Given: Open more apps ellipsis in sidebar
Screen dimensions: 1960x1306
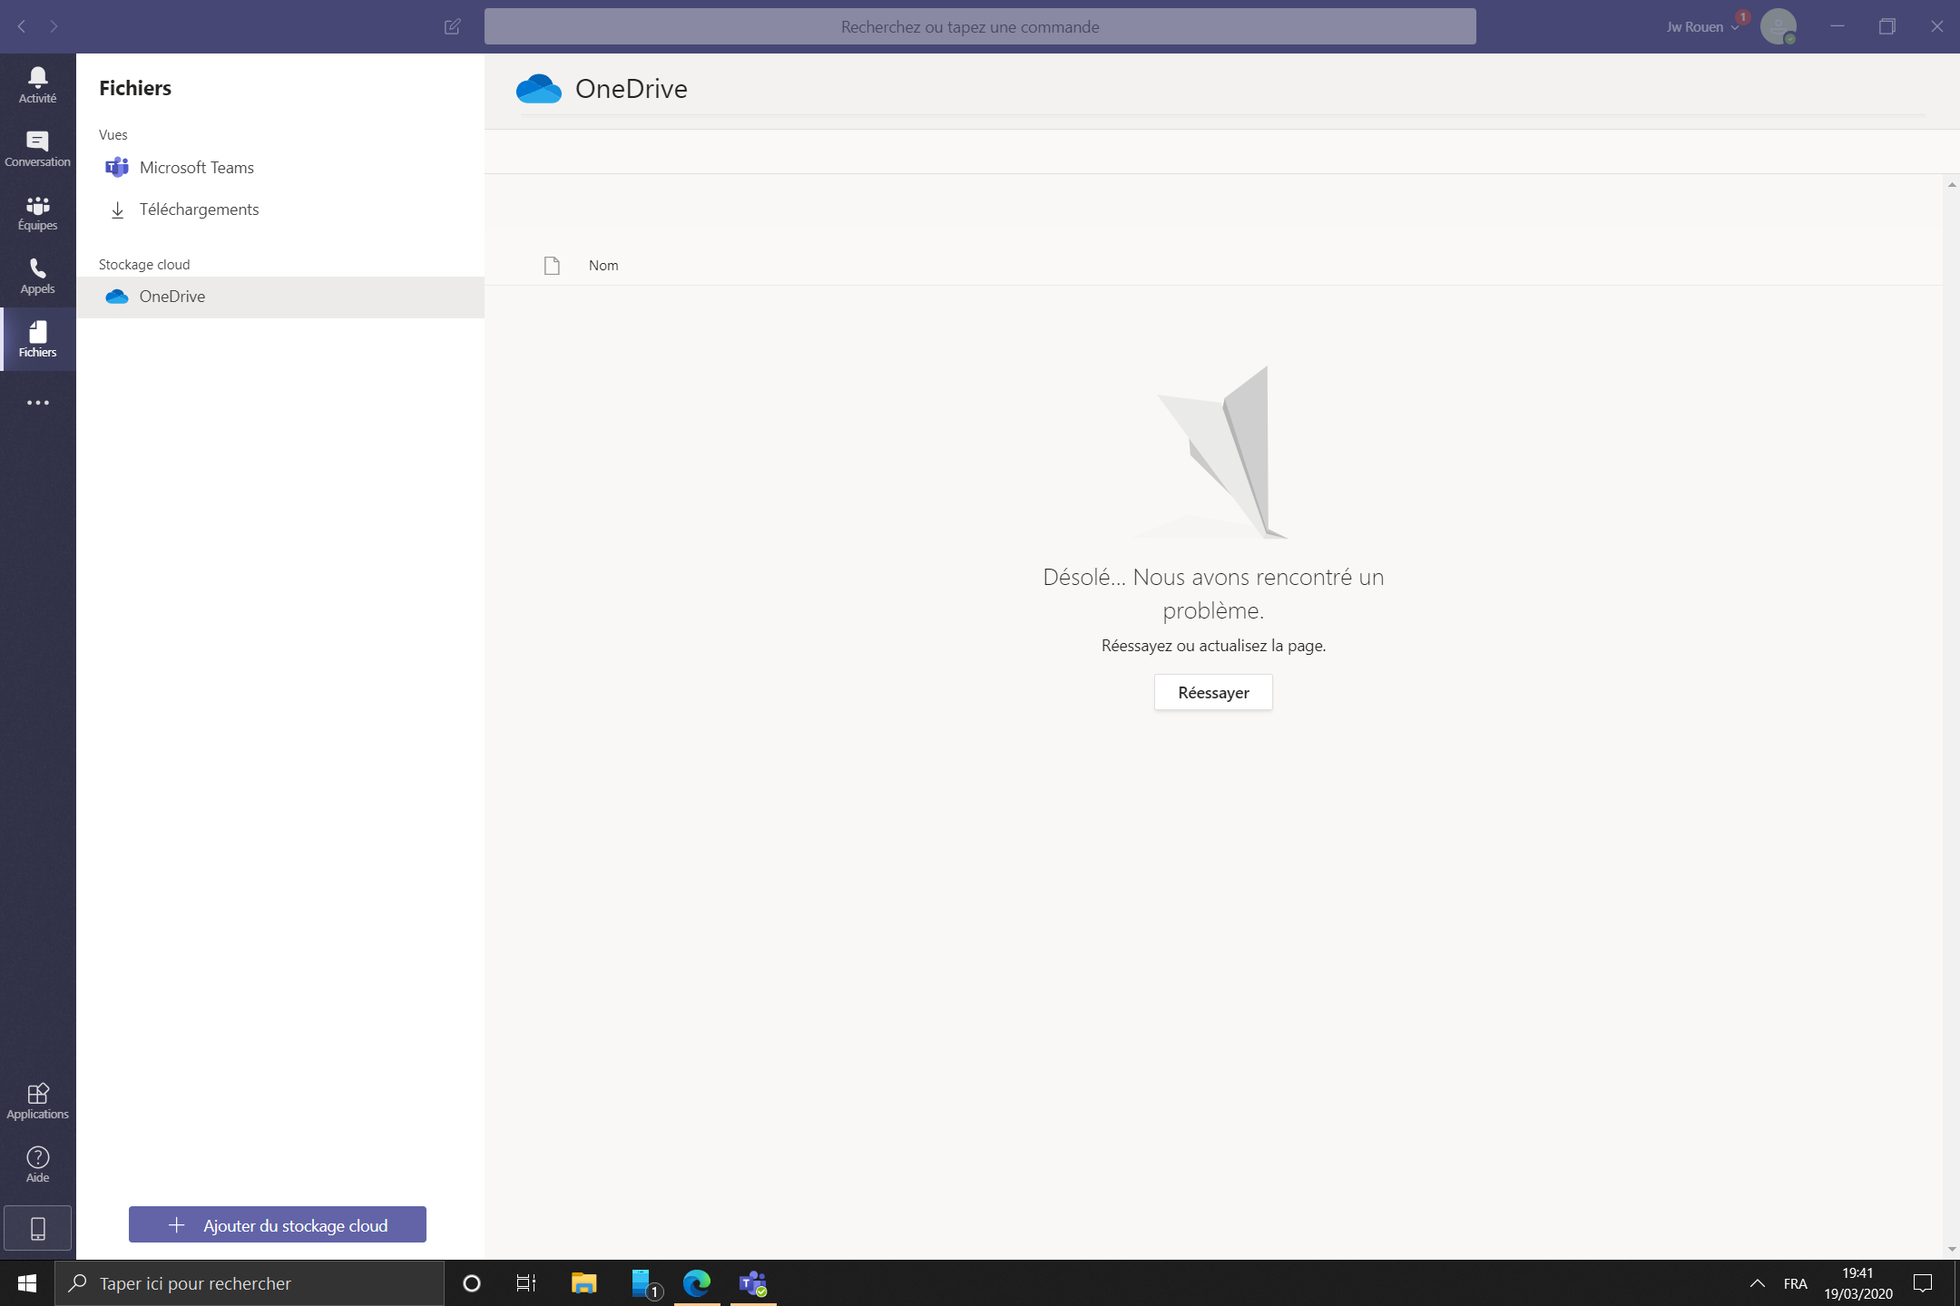Looking at the screenshot, I should point(37,403).
